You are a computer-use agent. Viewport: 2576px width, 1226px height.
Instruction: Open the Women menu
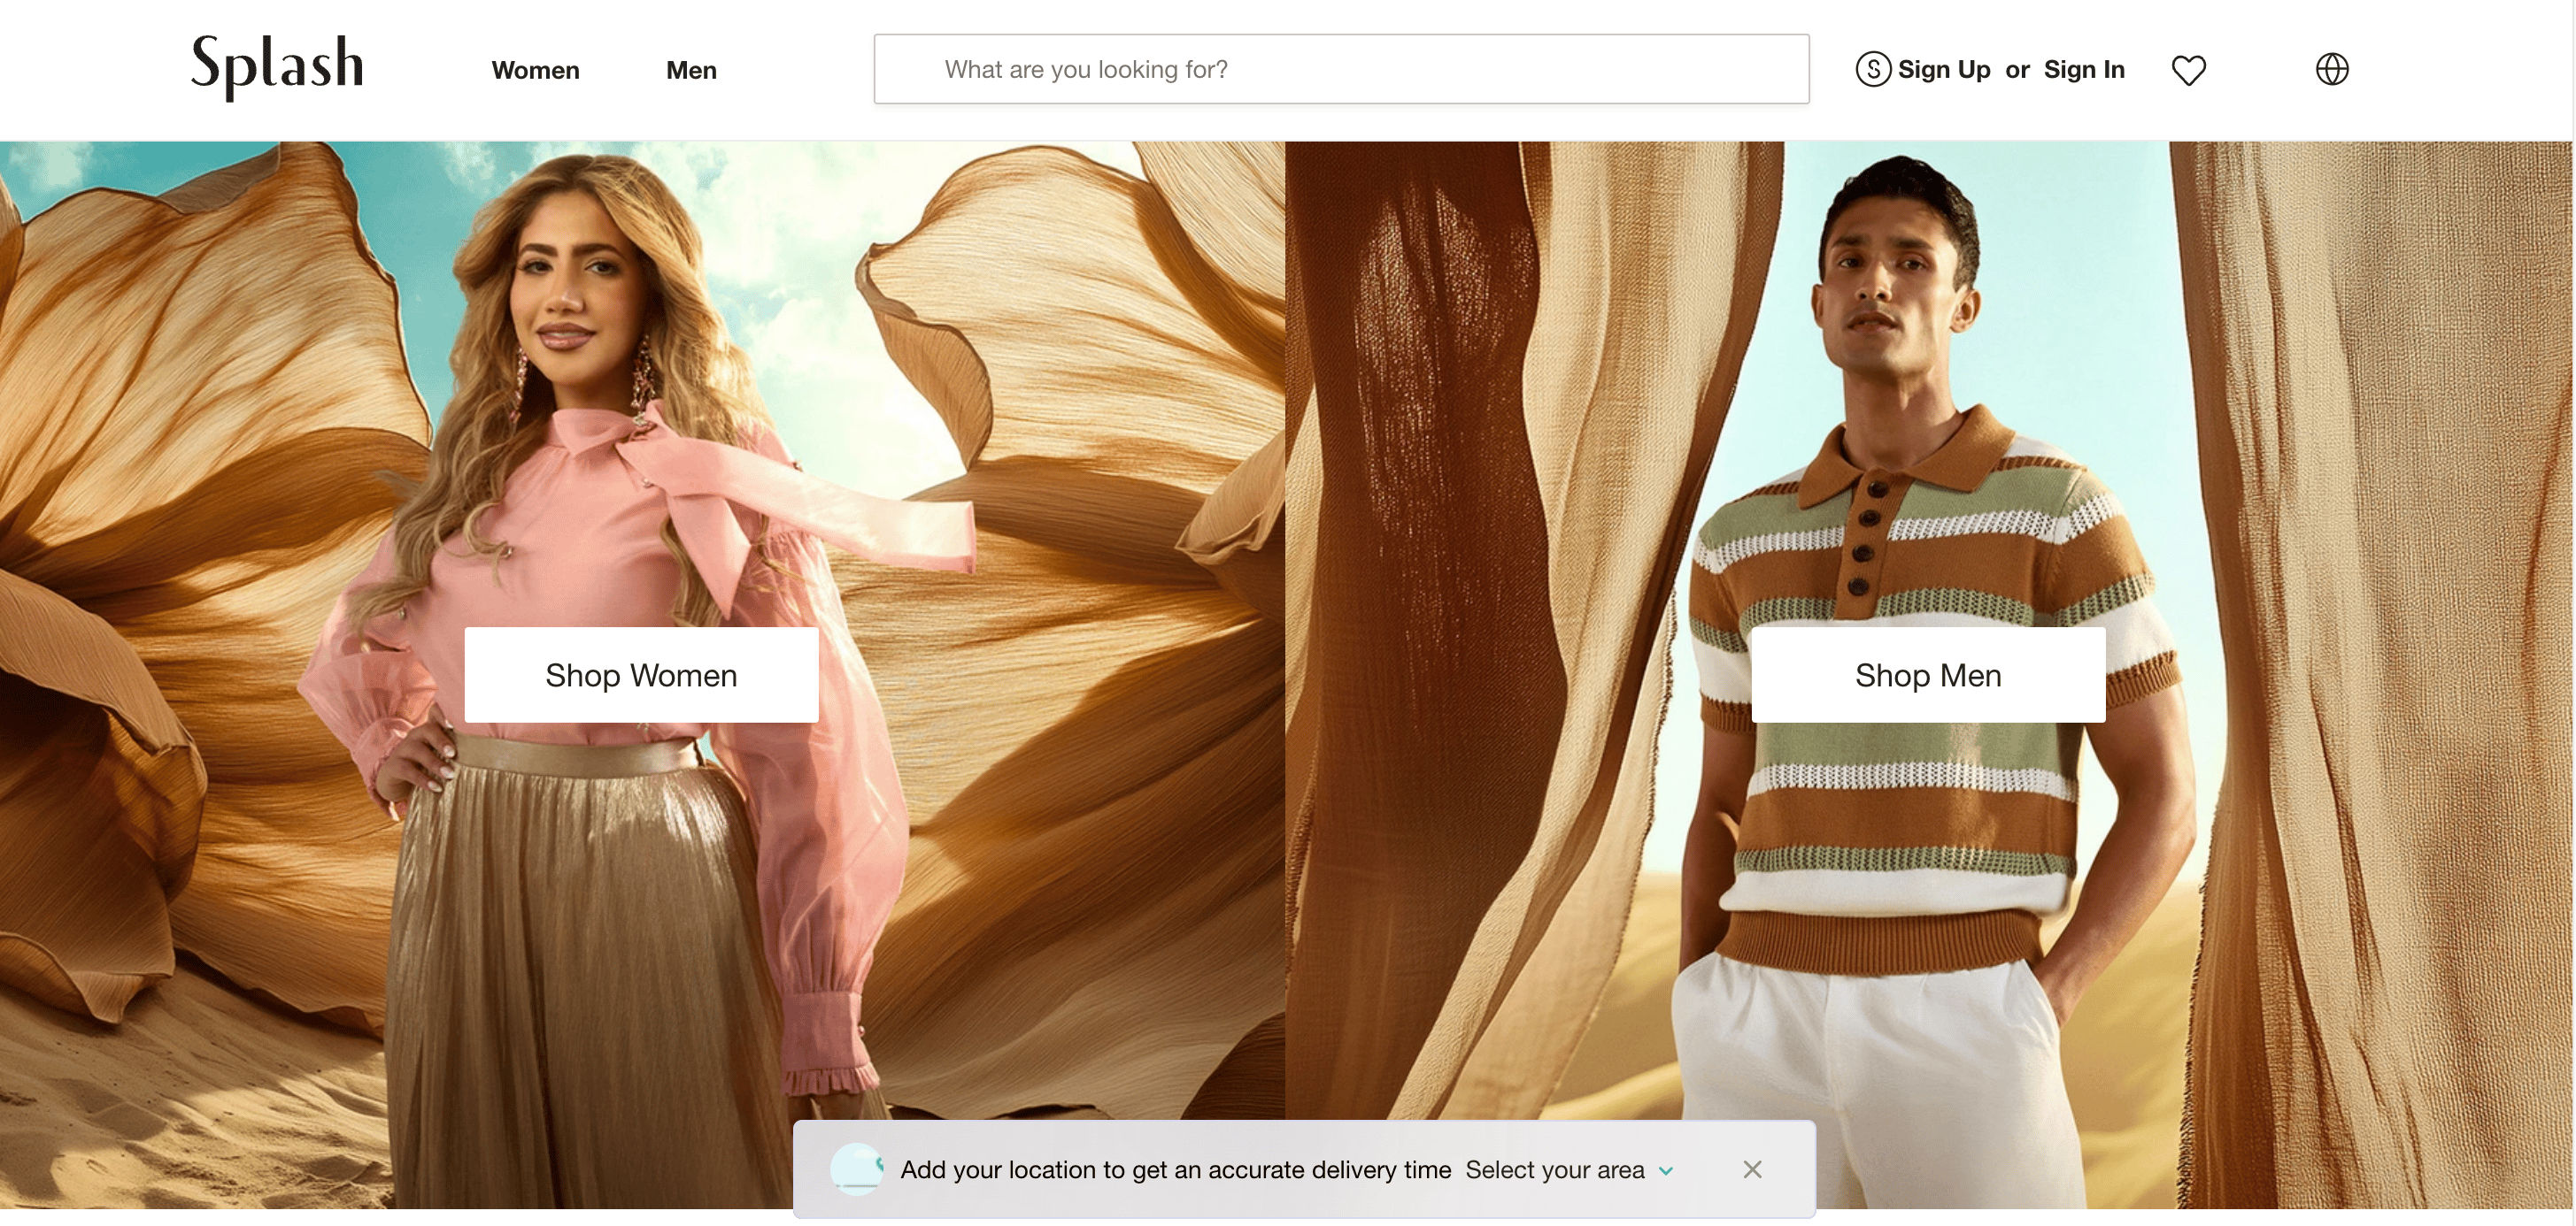pos(535,70)
